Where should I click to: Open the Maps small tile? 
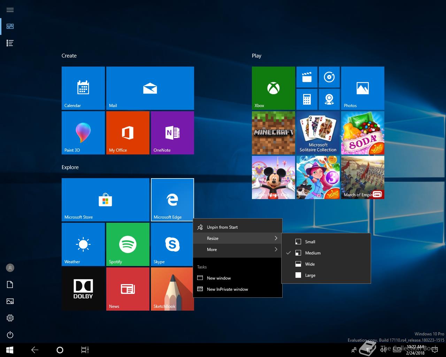click(329, 99)
